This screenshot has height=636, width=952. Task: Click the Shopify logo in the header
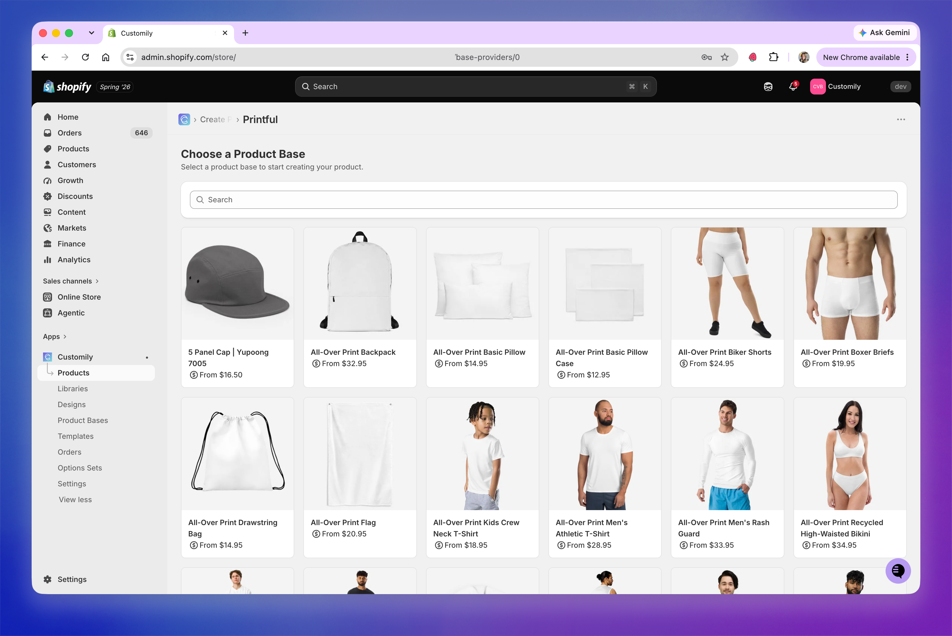coord(67,86)
